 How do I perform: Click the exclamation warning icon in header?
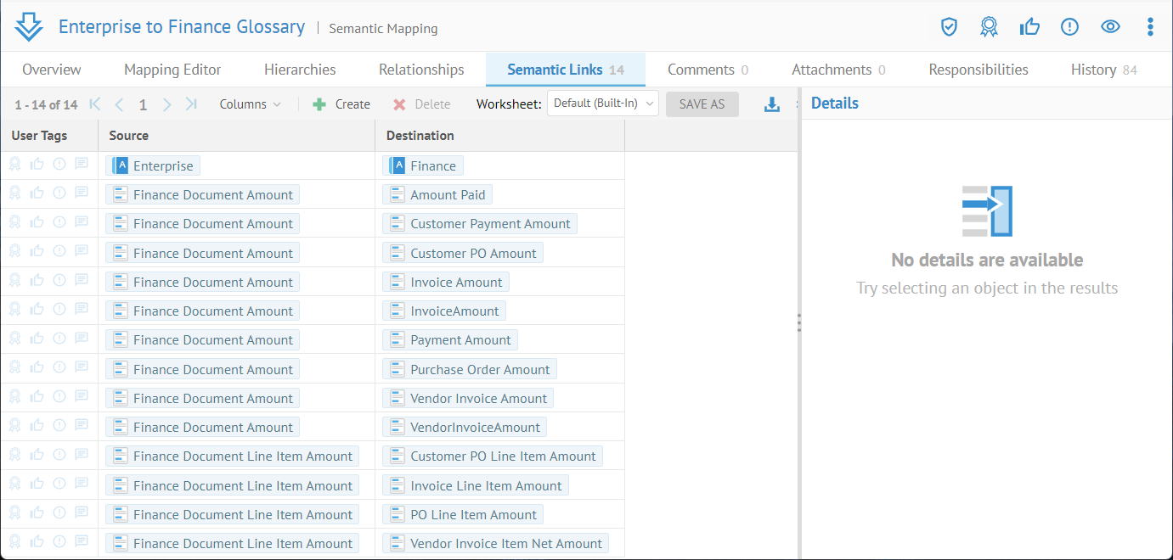pos(1069,27)
